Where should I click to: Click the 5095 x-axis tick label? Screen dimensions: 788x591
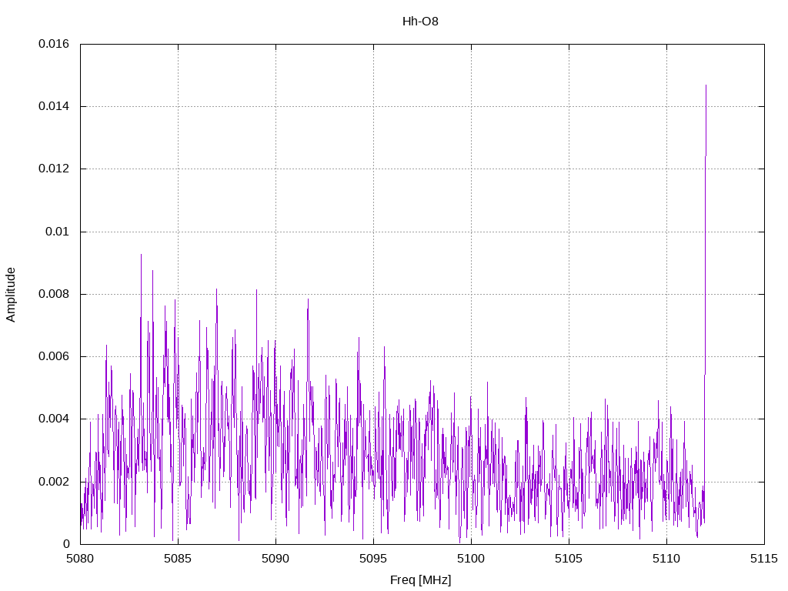pyautogui.click(x=373, y=559)
